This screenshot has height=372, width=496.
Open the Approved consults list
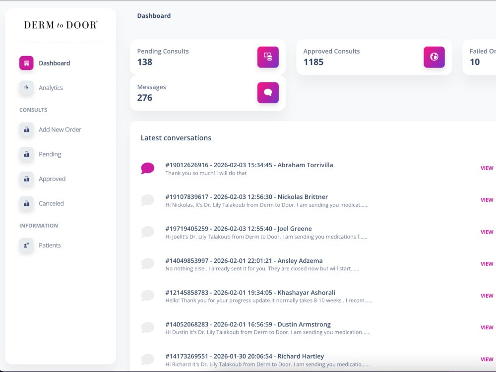coord(52,179)
